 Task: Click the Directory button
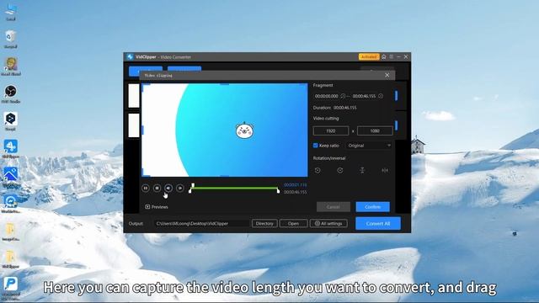click(264, 223)
